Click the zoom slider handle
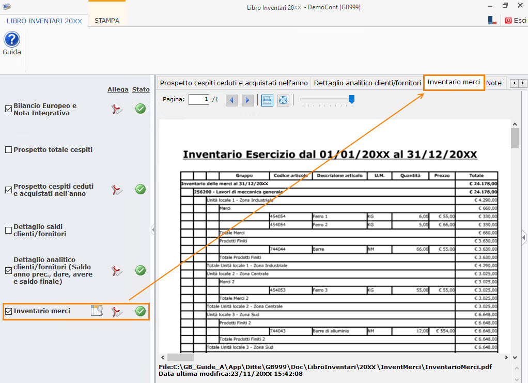This screenshot has height=383, width=528. (x=352, y=99)
